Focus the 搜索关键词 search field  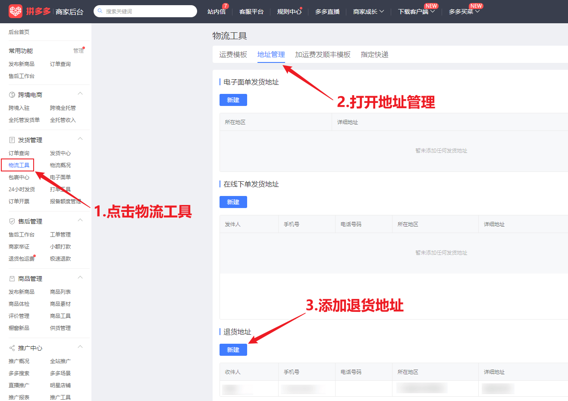pyautogui.click(x=145, y=11)
